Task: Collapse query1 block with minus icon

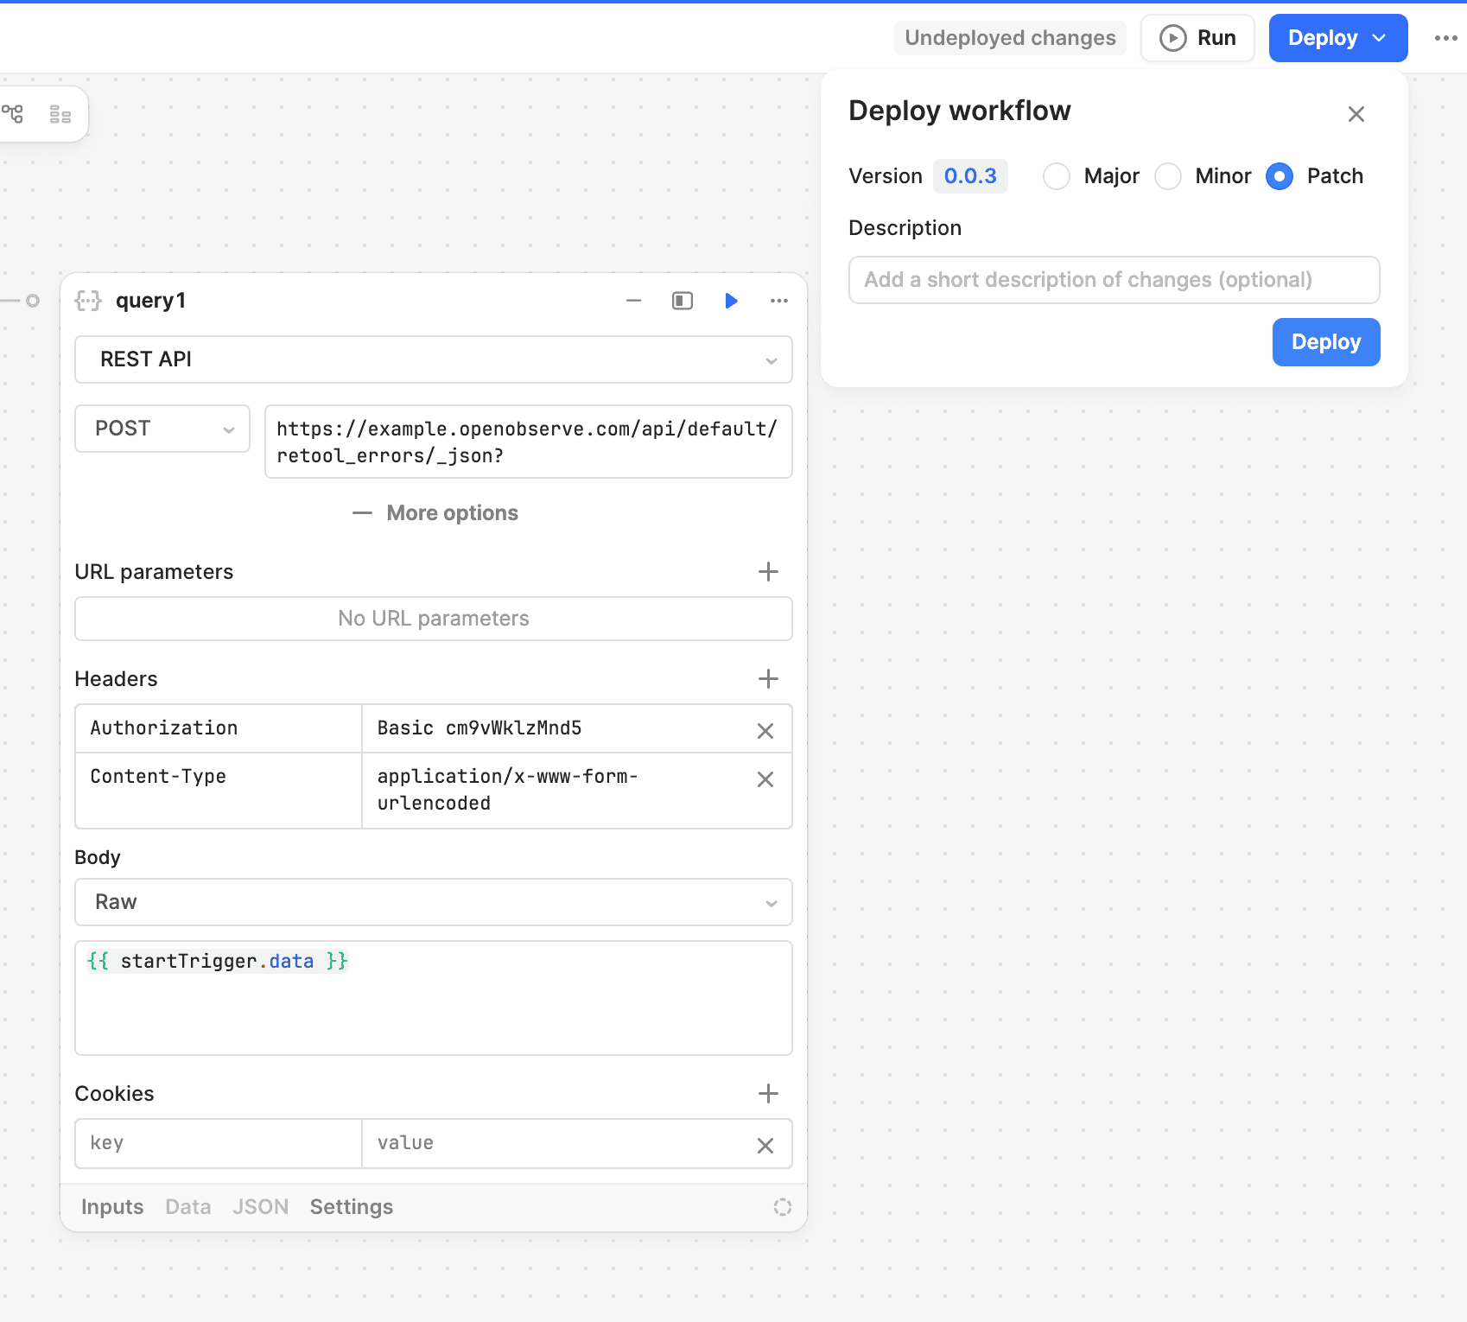Action: coord(633,301)
